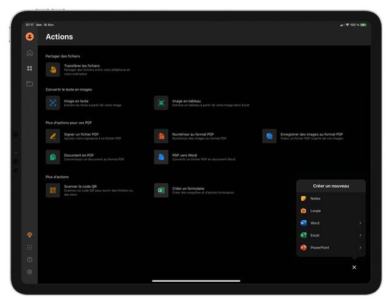
Task: Choose PowerPoint in Créer un nouveau
Action: 331,248
